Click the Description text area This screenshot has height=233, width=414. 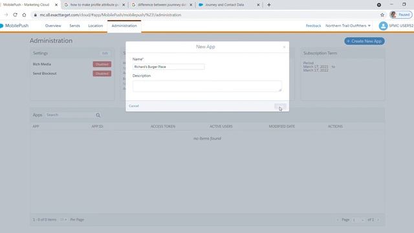pos(207,86)
